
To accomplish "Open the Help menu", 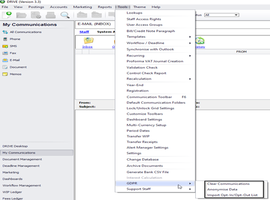I will point(156,7).
